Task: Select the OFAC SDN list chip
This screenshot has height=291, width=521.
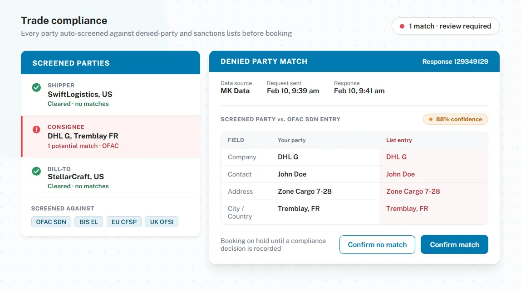Action: [51, 222]
